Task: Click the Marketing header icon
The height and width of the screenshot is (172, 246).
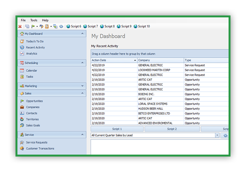Action: (x=22, y=86)
